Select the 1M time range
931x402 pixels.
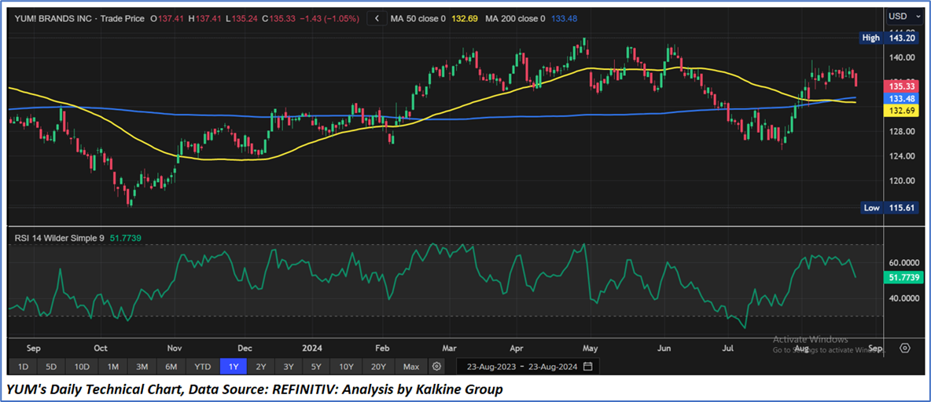(113, 367)
